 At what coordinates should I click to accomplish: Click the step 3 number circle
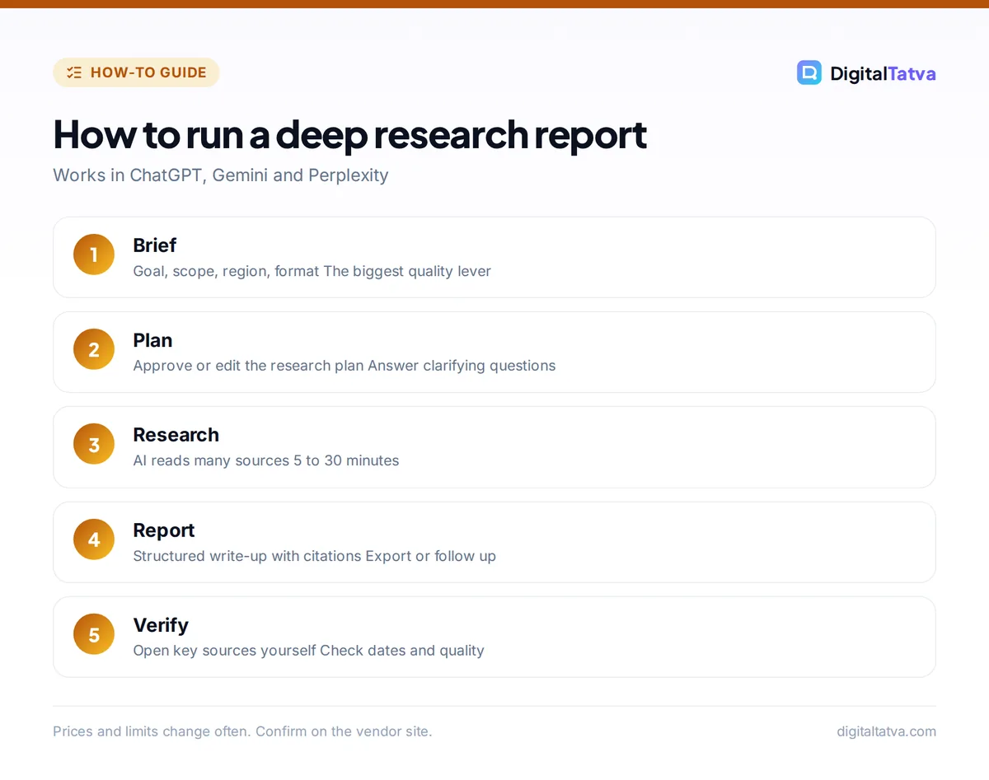tap(94, 444)
